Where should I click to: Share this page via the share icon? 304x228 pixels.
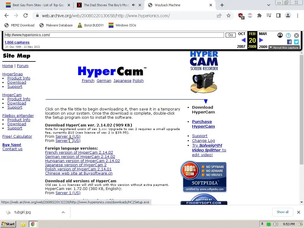219,16
